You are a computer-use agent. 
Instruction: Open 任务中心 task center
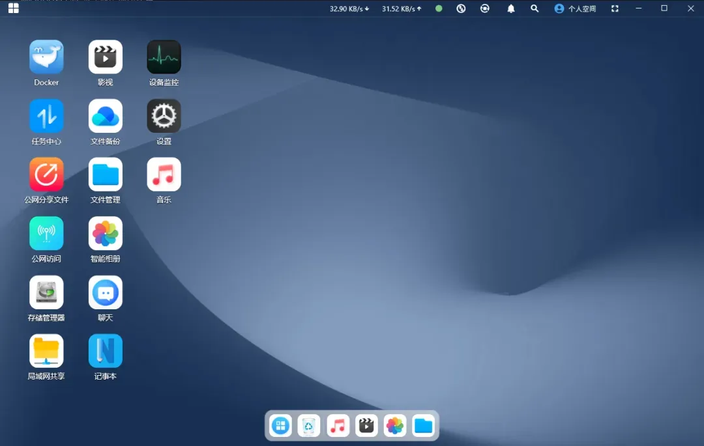coord(46,116)
